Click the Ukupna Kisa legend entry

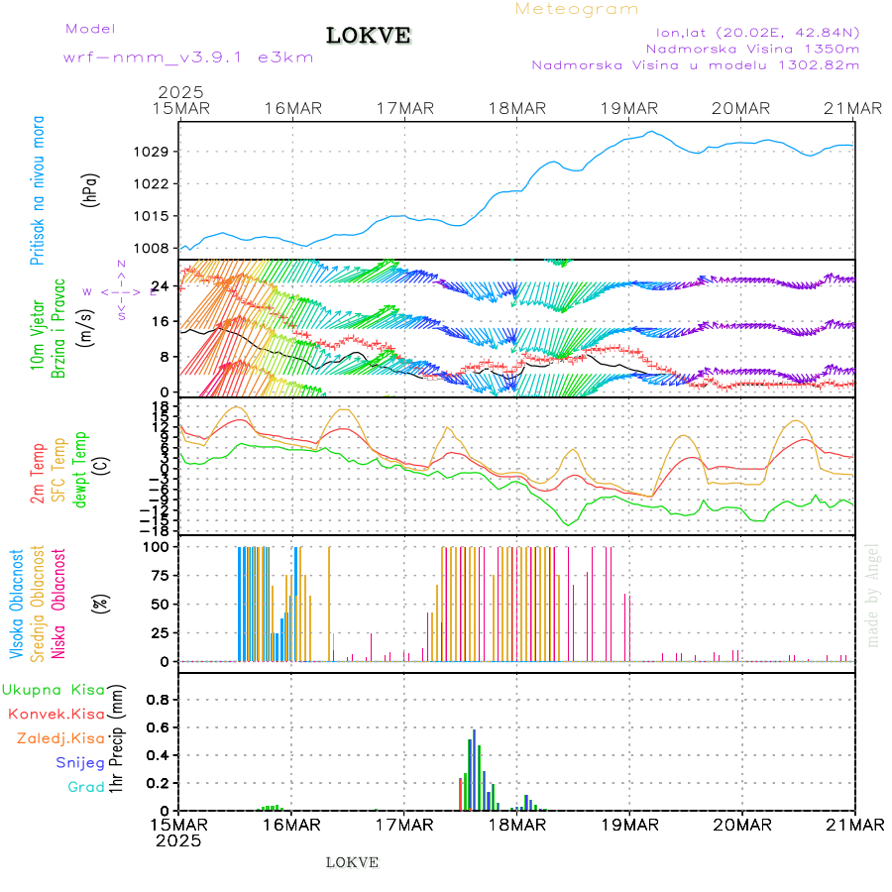(54, 689)
